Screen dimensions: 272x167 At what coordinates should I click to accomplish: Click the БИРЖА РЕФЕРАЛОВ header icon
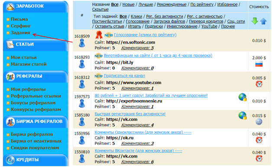(x=10, y=122)
